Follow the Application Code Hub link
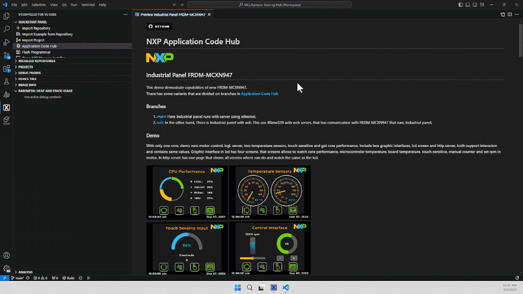 coord(260,94)
